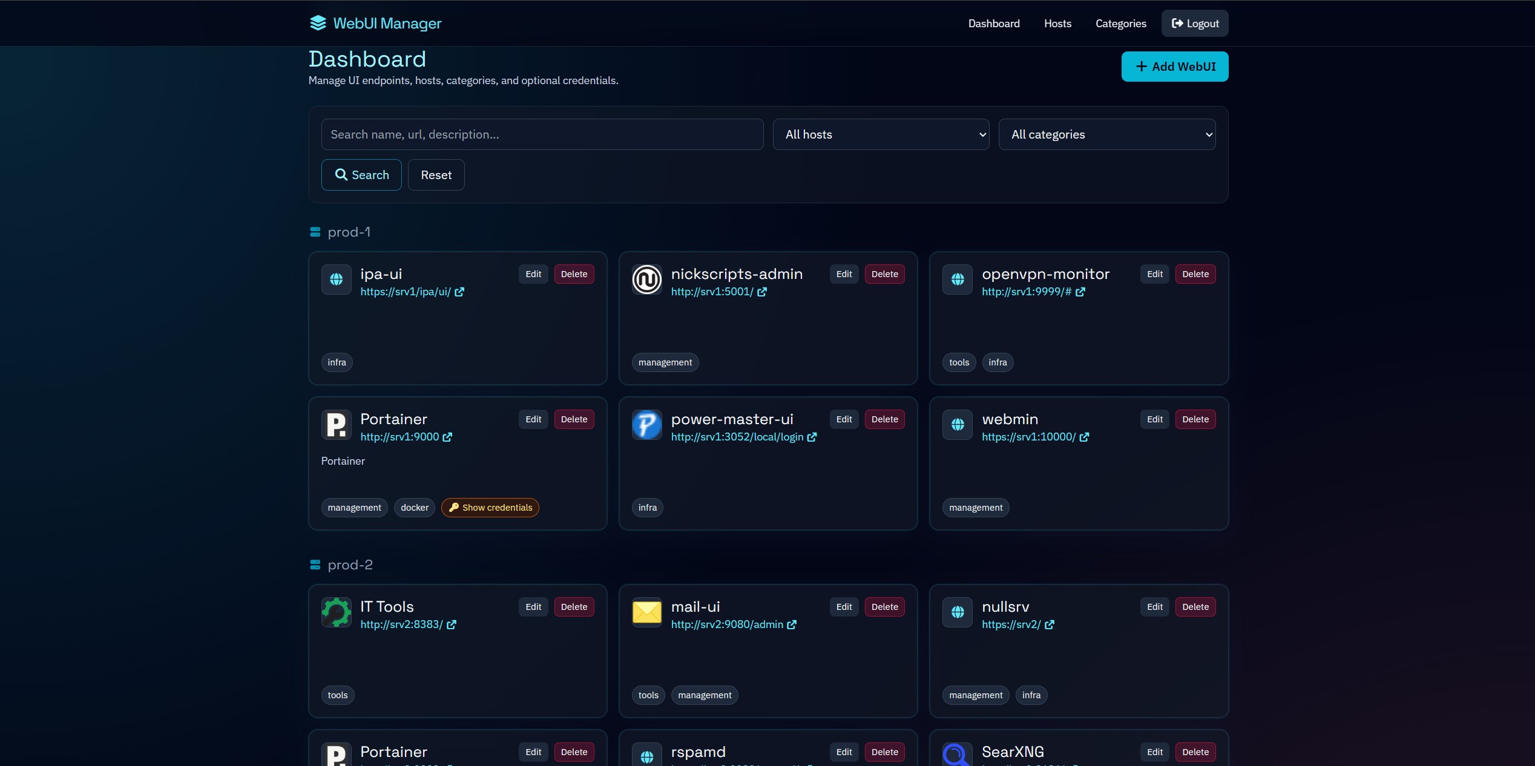Delete the webmin entry
Screen dimensions: 1535x766
pos(1195,419)
